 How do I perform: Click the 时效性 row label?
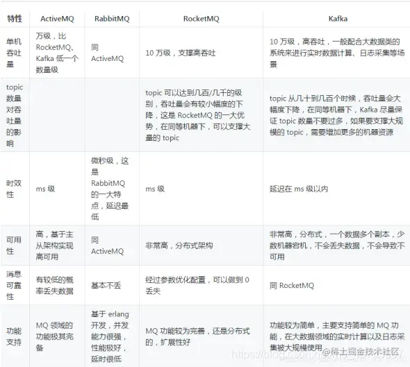[14, 189]
